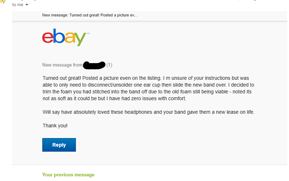
Task: Click the "to me" recipient text
Action: 18,5
